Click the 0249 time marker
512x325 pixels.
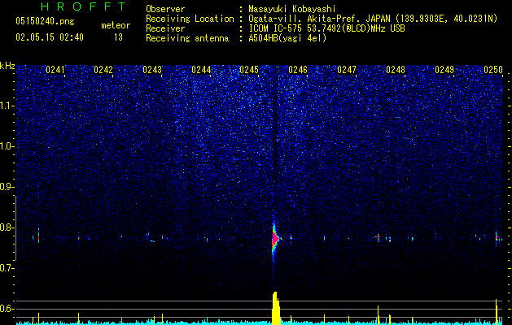[x=444, y=70]
